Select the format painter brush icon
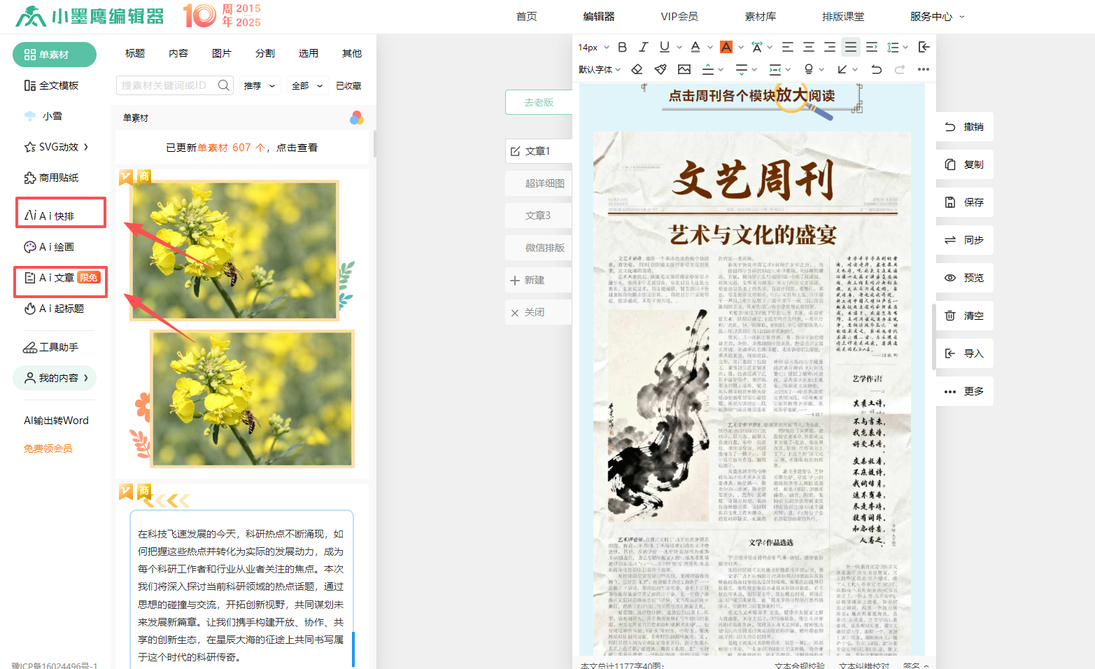This screenshot has width=1095, height=669. tap(660, 69)
